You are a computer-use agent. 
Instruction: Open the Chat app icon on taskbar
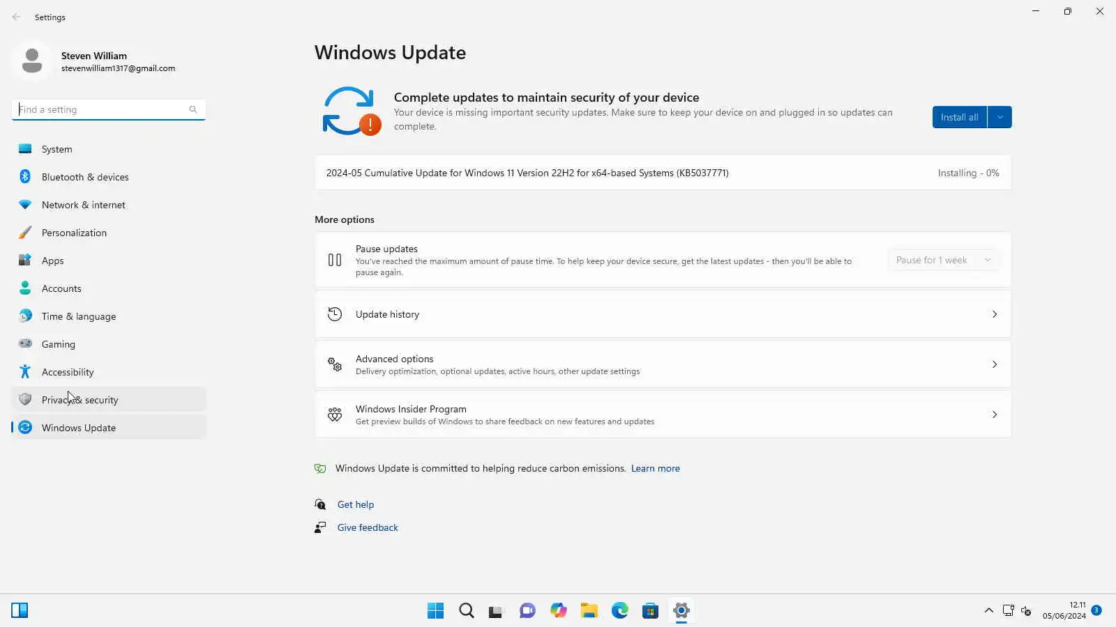click(x=527, y=611)
